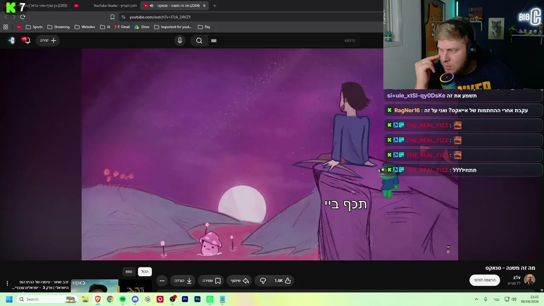Open the red Opera icon in taskbar
The height and width of the screenshot is (306, 544).
(x=160, y=299)
